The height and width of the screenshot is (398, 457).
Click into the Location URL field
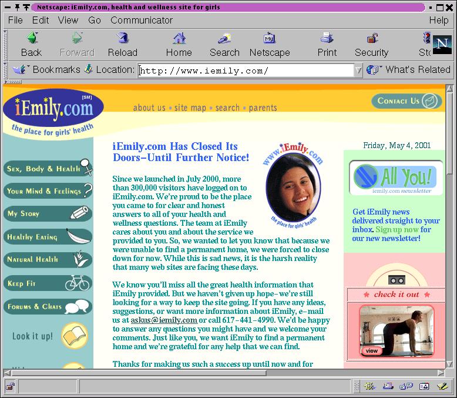(x=246, y=71)
